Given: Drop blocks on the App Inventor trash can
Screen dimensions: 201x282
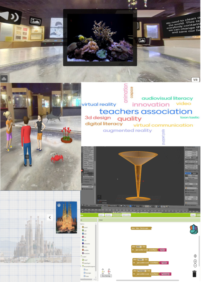Looking at the screenshot, I should (195, 273).
